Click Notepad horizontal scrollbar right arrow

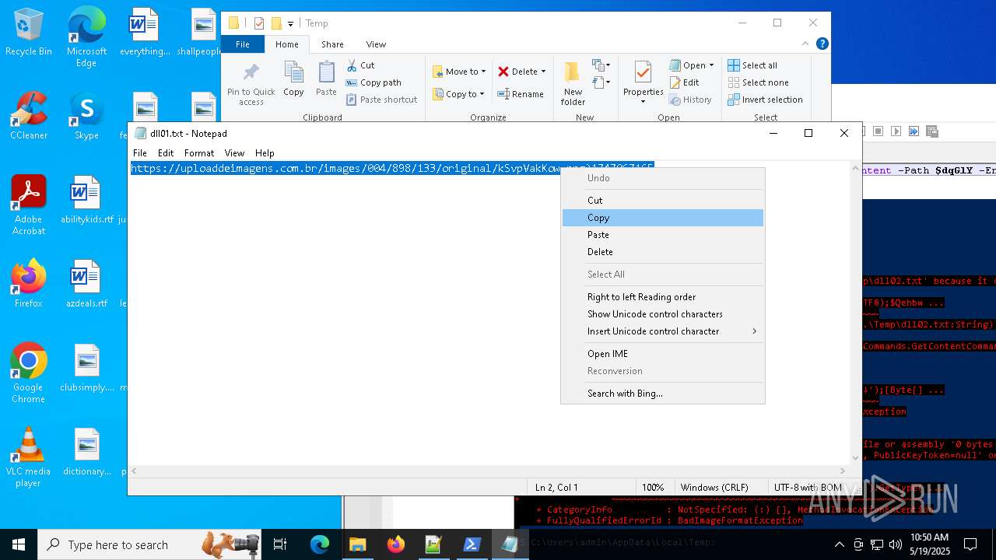coord(842,471)
